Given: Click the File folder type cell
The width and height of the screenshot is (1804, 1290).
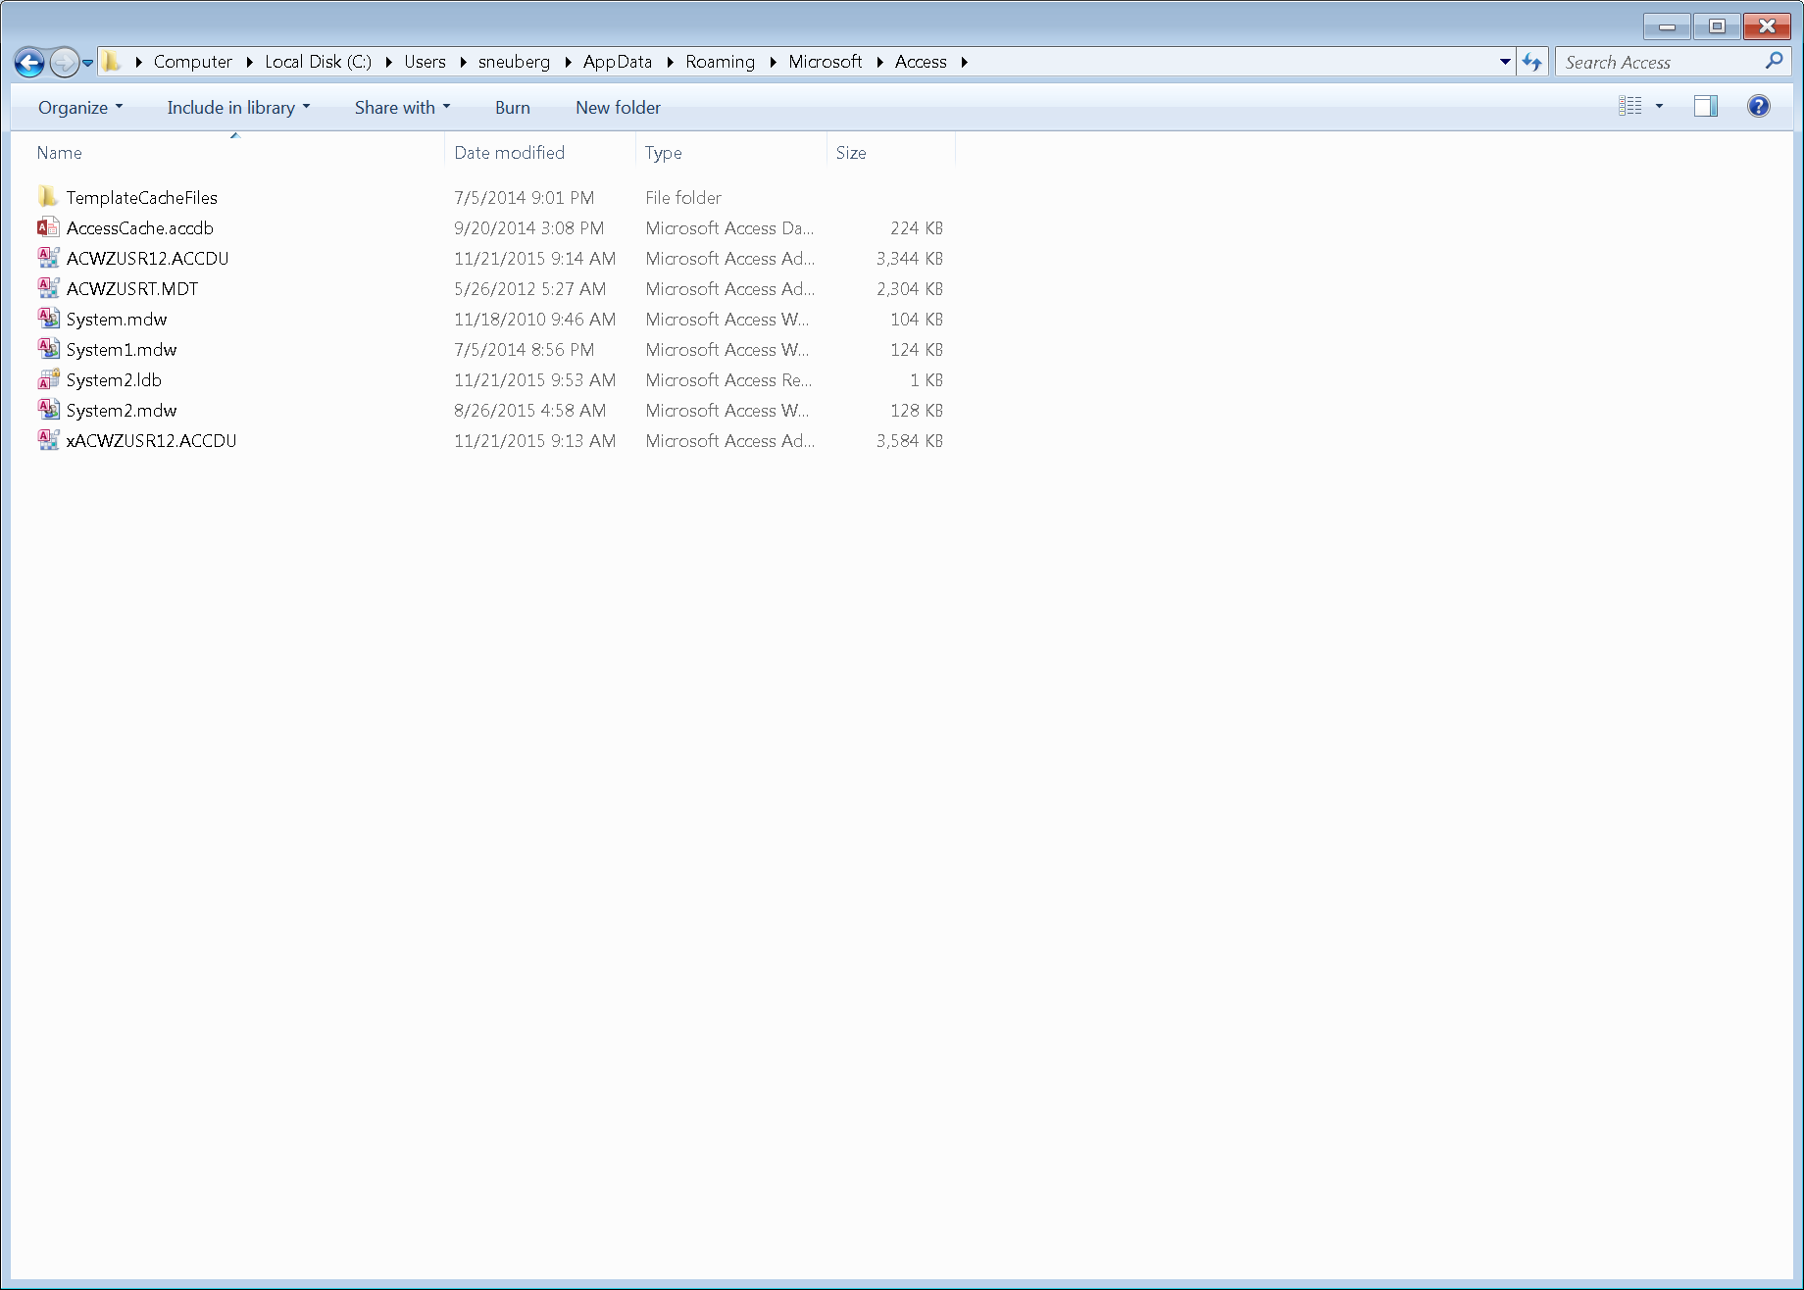Looking at the screenshot, I should (683, 197).
